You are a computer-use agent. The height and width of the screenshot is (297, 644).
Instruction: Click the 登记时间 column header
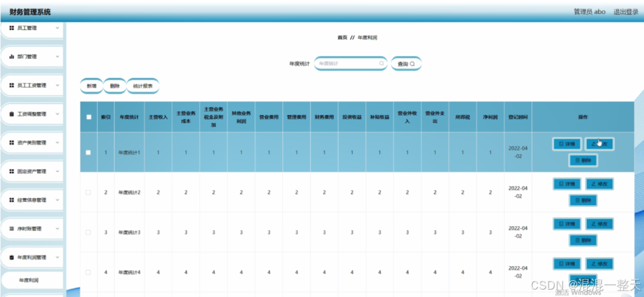[x=518, y=117]
